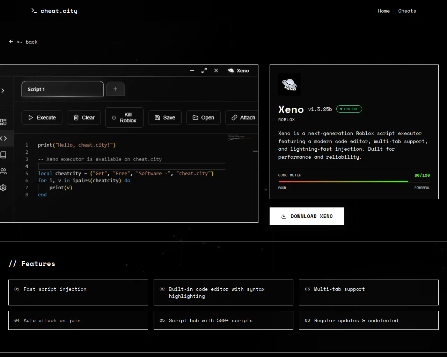Open the dashboard grid icon in sidebar
This screenshot has height=357, width=447.
pos(3,122)
